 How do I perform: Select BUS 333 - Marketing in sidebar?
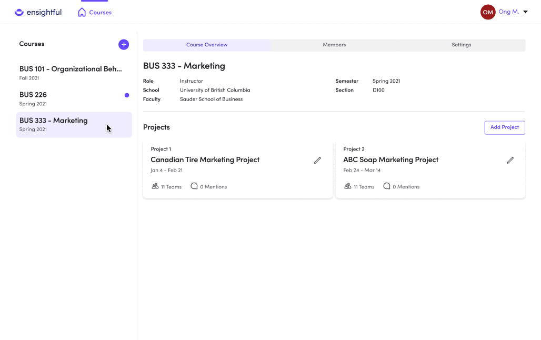(x=74, y=125)
